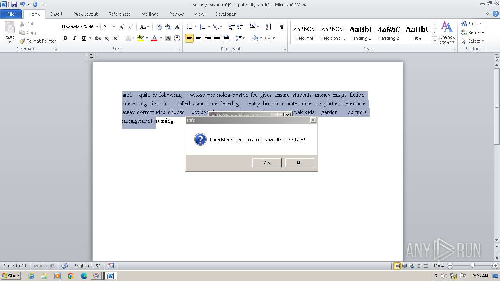500x281 pixels.
Task: Click the Start button
Action: click(x=11, y=276)
